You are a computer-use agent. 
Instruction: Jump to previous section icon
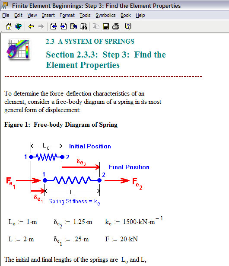click(54, 26)
